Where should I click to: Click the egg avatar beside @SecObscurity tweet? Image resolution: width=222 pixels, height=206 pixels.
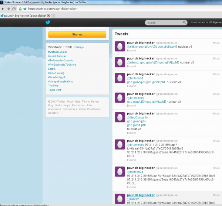click(x=120, y=118)
